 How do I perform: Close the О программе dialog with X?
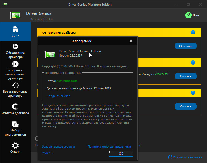coord(131,41)
